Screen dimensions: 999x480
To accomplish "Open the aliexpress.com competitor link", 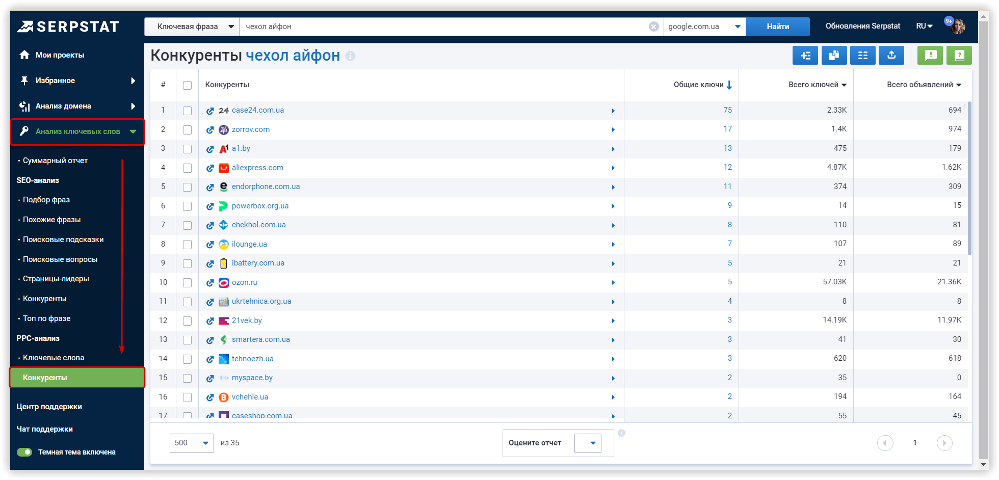I will [257, 168].
